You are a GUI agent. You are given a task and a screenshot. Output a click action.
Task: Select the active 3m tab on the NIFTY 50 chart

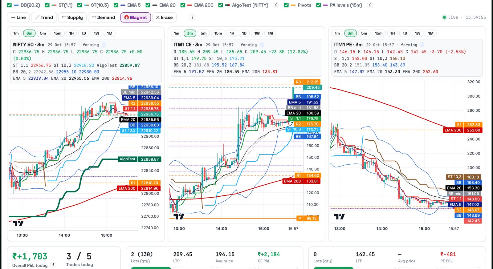point(29,33)
